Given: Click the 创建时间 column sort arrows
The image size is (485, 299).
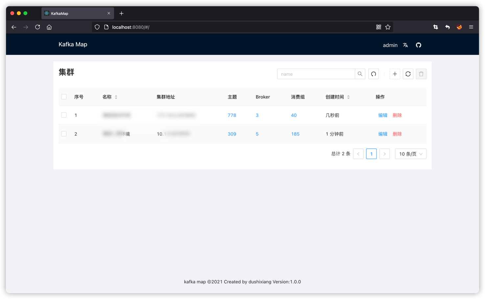Looking at the screenshot, I should [x=348, y=97].
